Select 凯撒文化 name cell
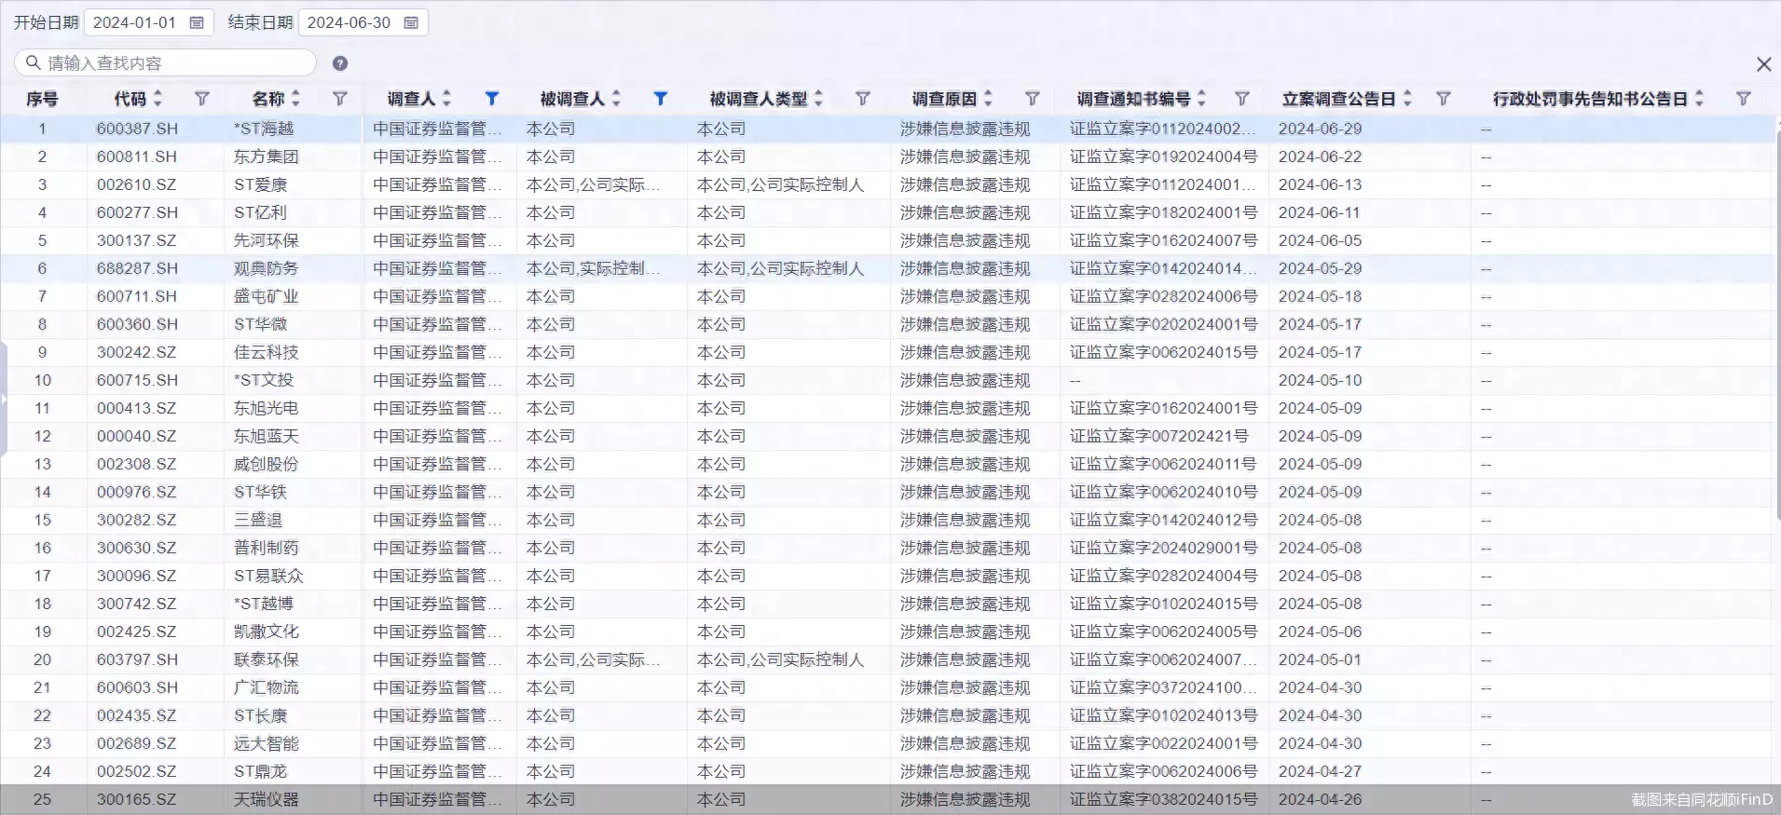Image resolution: width=1781 pixels, height=815 pixels. pos(266,632)
